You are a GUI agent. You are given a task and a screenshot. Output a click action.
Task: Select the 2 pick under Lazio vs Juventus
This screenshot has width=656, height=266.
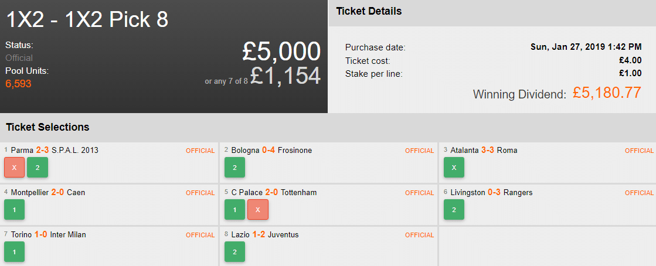point(234,251)
